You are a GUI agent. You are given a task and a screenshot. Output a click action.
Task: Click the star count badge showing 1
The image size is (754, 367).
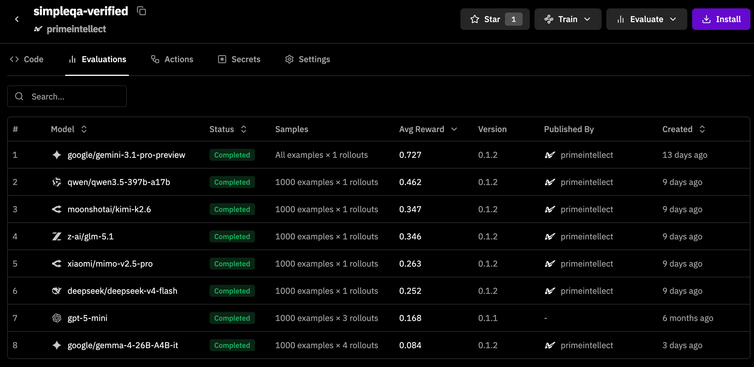point(514,19)
